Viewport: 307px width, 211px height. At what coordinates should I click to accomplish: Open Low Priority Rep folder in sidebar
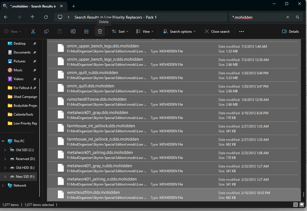click(25, 123)
